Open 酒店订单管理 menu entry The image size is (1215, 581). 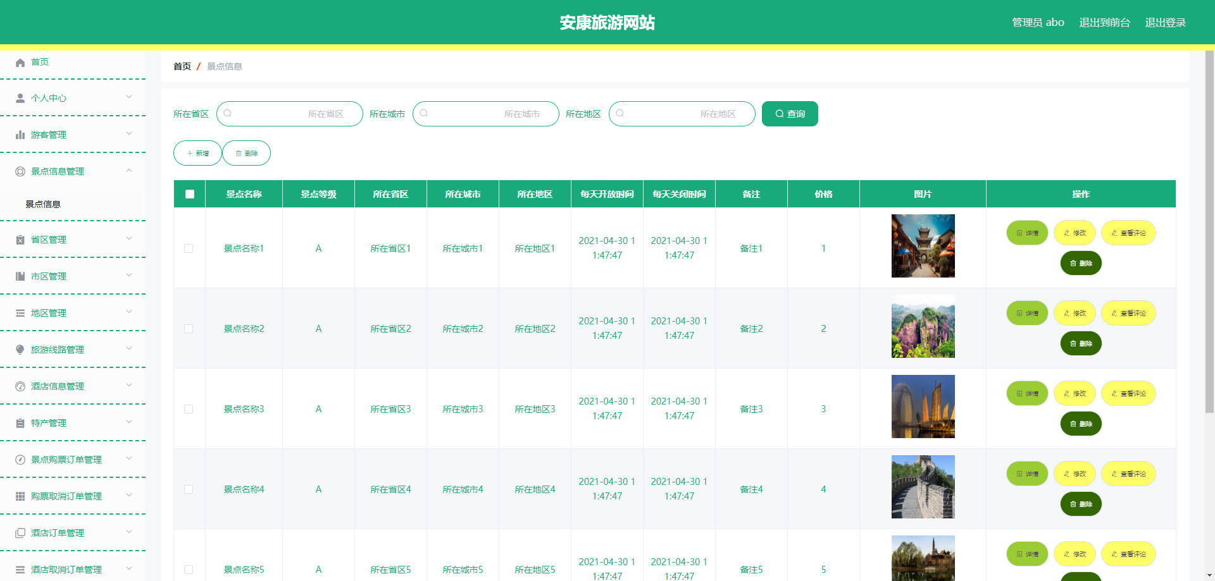73,533
